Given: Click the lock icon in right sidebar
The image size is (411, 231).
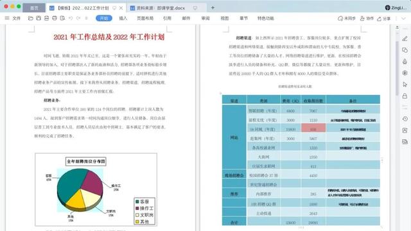Looking at the screenshot, I should point(405,96).
